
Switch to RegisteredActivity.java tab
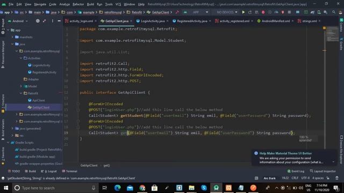point(192,21)
